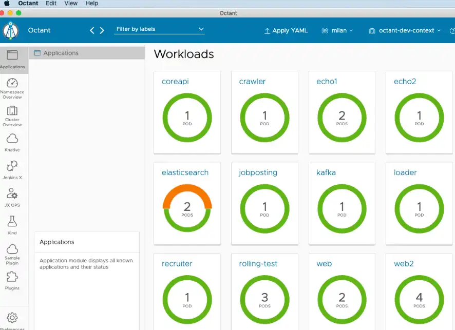Viewport: 455px width, 330px height.
Task: Click the Apply YAML button
Action: 286,30
